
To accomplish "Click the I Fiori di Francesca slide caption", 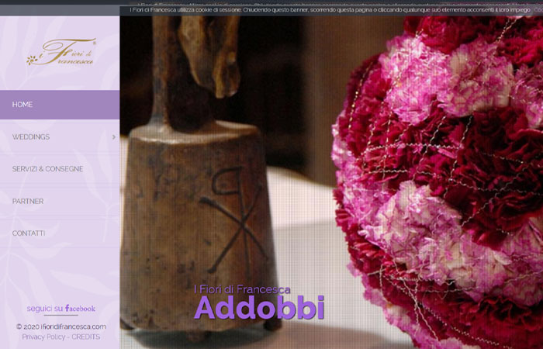I will [242, 289].
